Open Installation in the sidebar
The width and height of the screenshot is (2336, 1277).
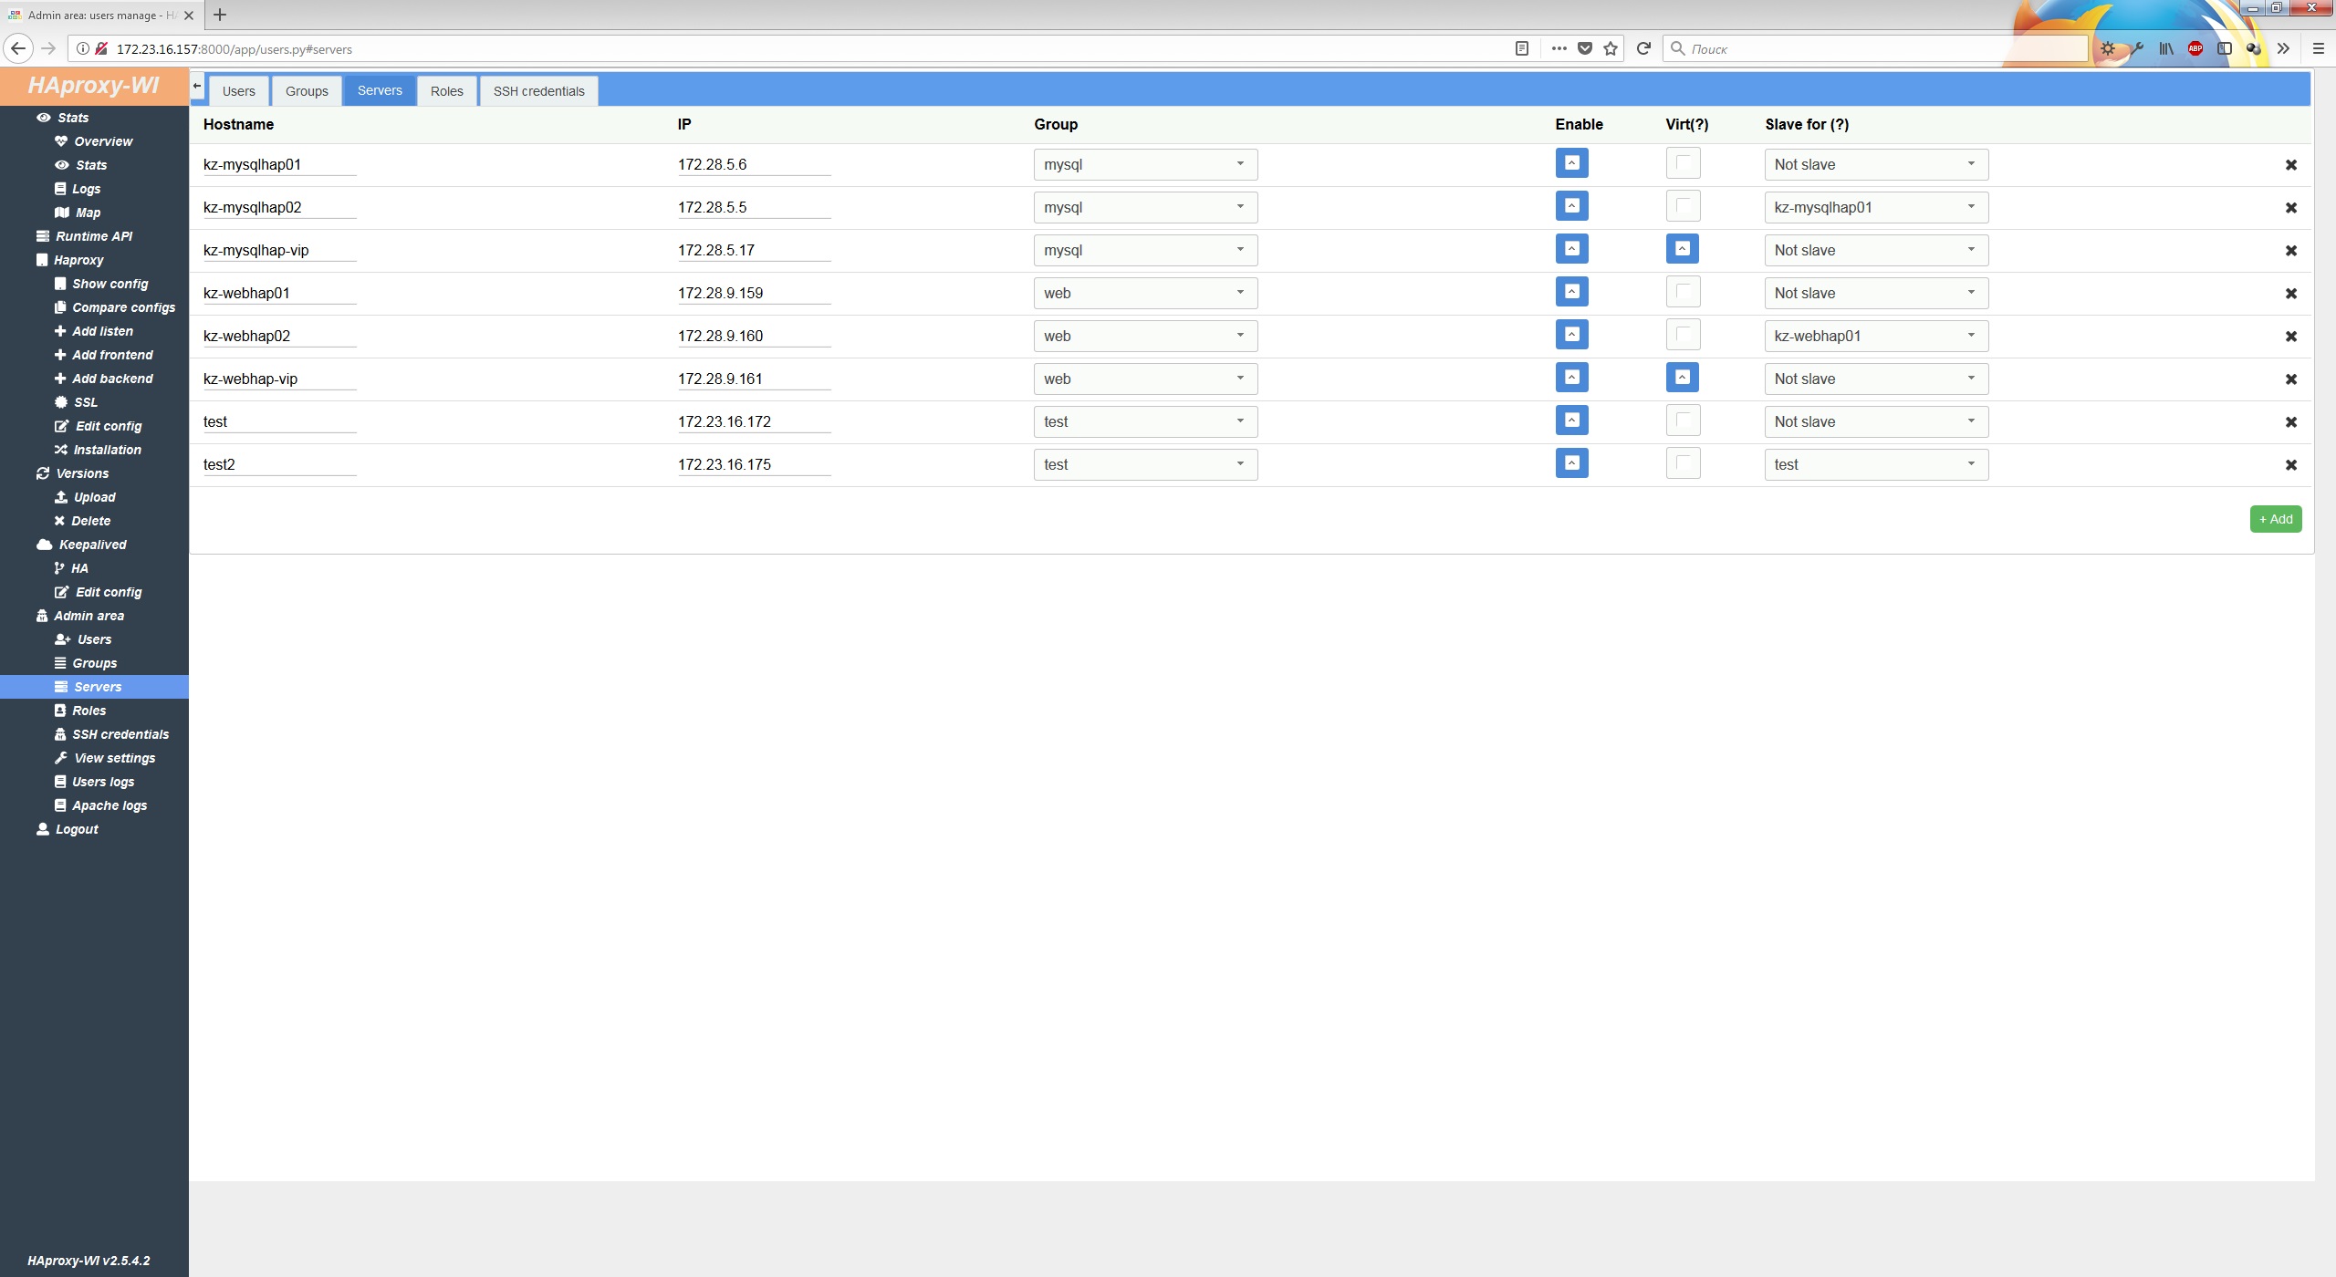tap(107, 450)
